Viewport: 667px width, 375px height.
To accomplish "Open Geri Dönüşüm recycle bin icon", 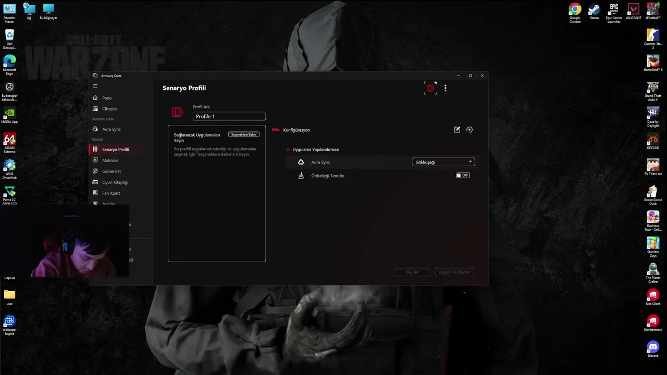I will [x=9, y=39].
